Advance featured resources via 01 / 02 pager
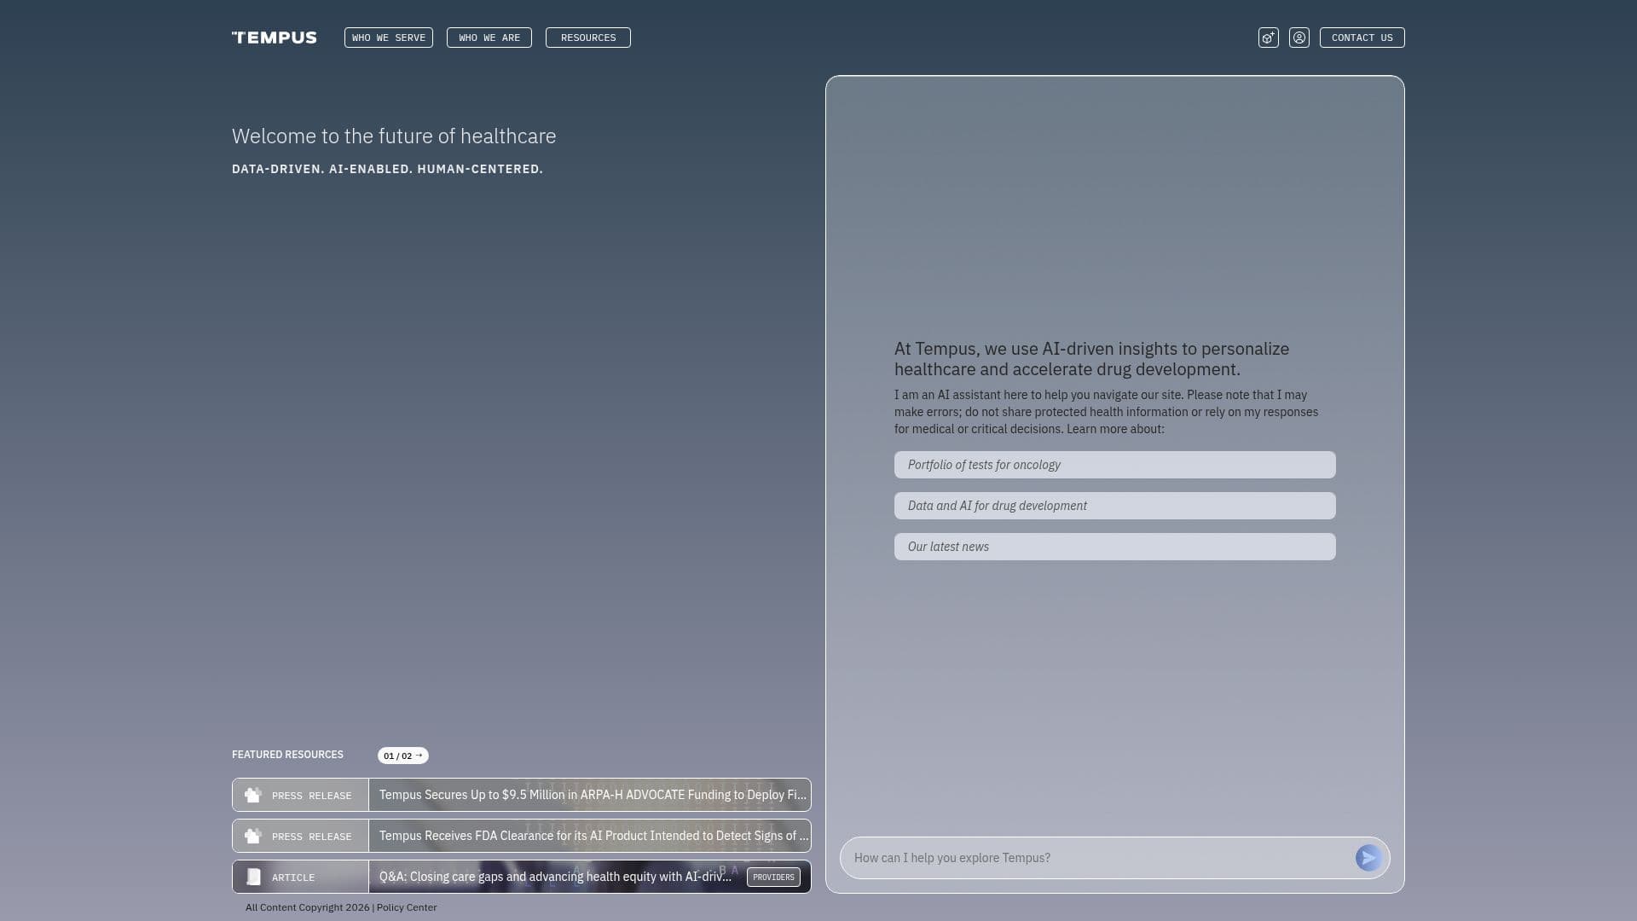 (x=403, y=756)
